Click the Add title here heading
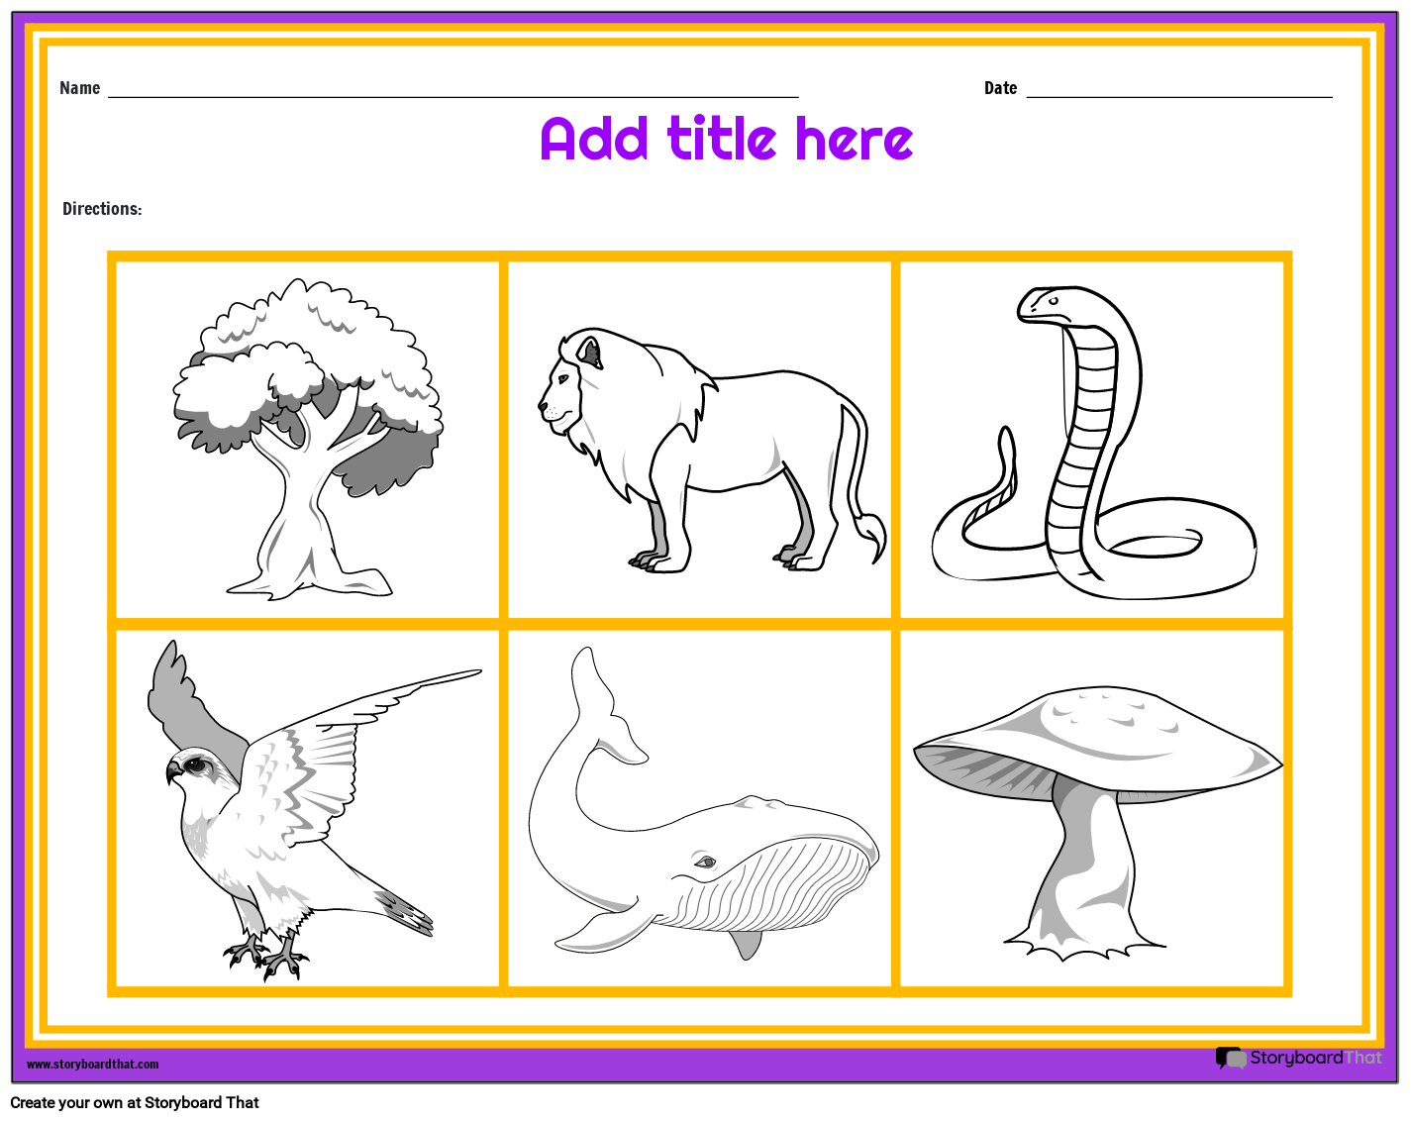The image size is (1411, 1121). (725, 140)
